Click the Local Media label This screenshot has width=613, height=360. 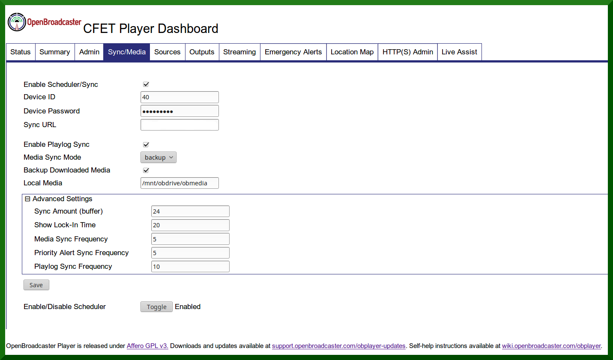tap(43, 183)
